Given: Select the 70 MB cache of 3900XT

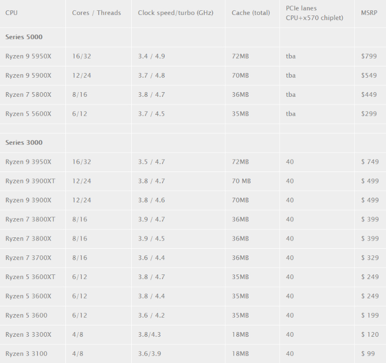Looking at the screenshot, I should click(241, 181).
